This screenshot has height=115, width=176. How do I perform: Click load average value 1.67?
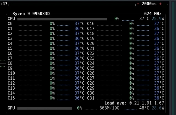pyautogui.click(x=159, y=103)
